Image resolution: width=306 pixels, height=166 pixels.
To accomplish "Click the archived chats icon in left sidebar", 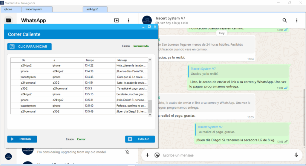I will click(x=9, y=20).
